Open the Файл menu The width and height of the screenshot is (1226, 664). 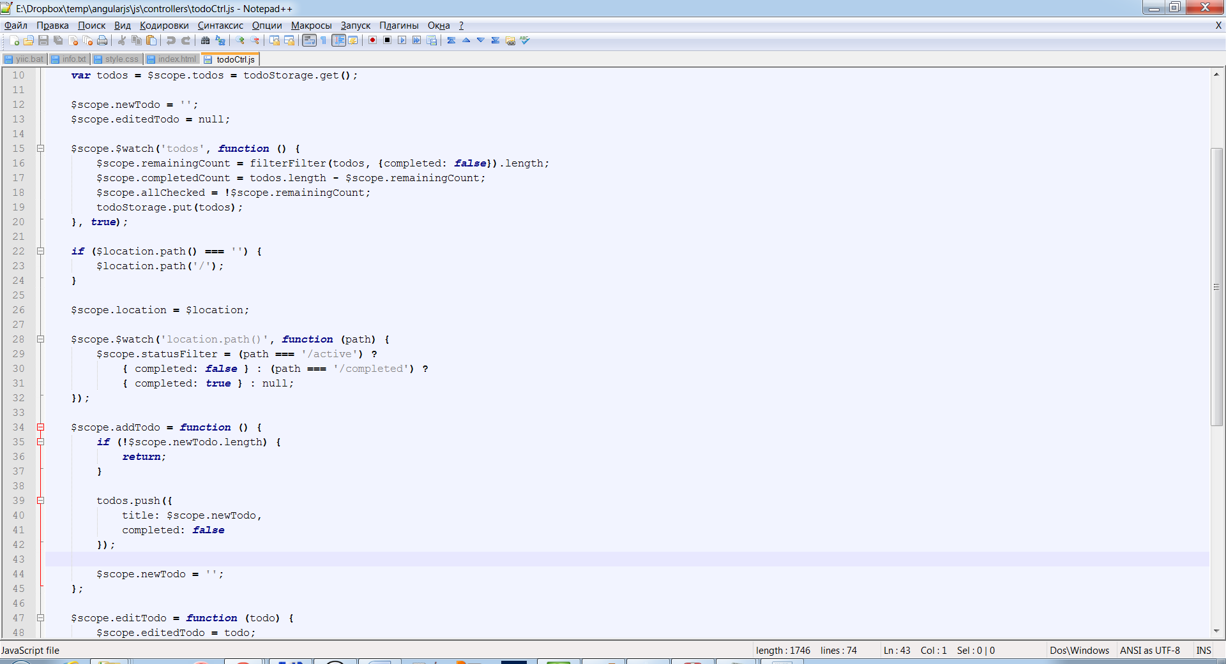tap(16, 26)
